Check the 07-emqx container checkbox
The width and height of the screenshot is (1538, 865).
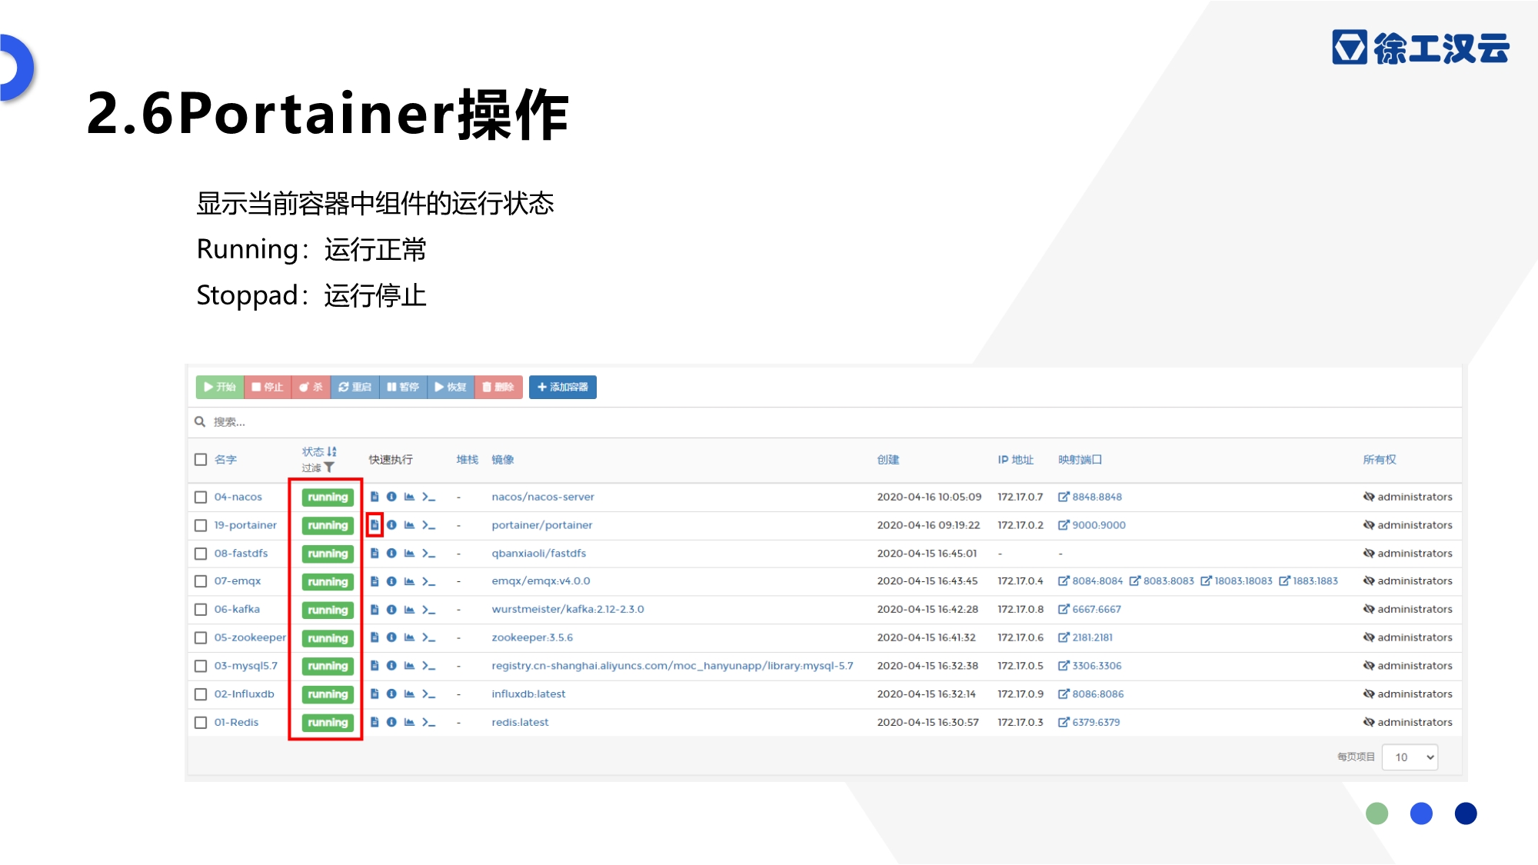[201, 581]
